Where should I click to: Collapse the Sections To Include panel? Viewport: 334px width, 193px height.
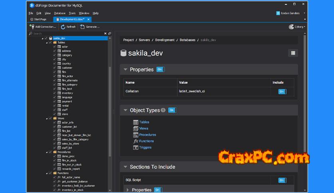pos(125,167)
